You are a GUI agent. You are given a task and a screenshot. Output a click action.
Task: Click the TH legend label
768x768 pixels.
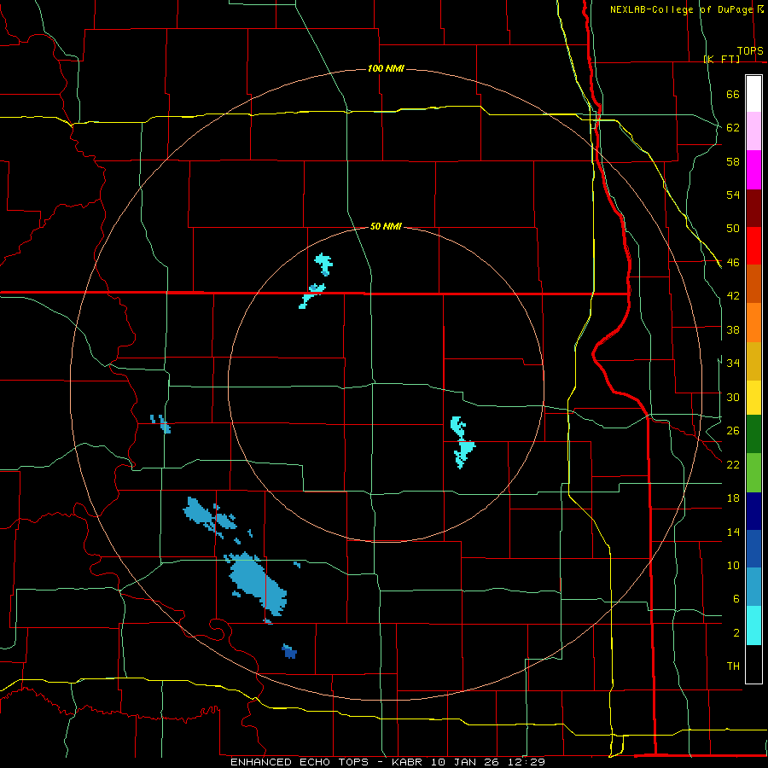(733, 666)
